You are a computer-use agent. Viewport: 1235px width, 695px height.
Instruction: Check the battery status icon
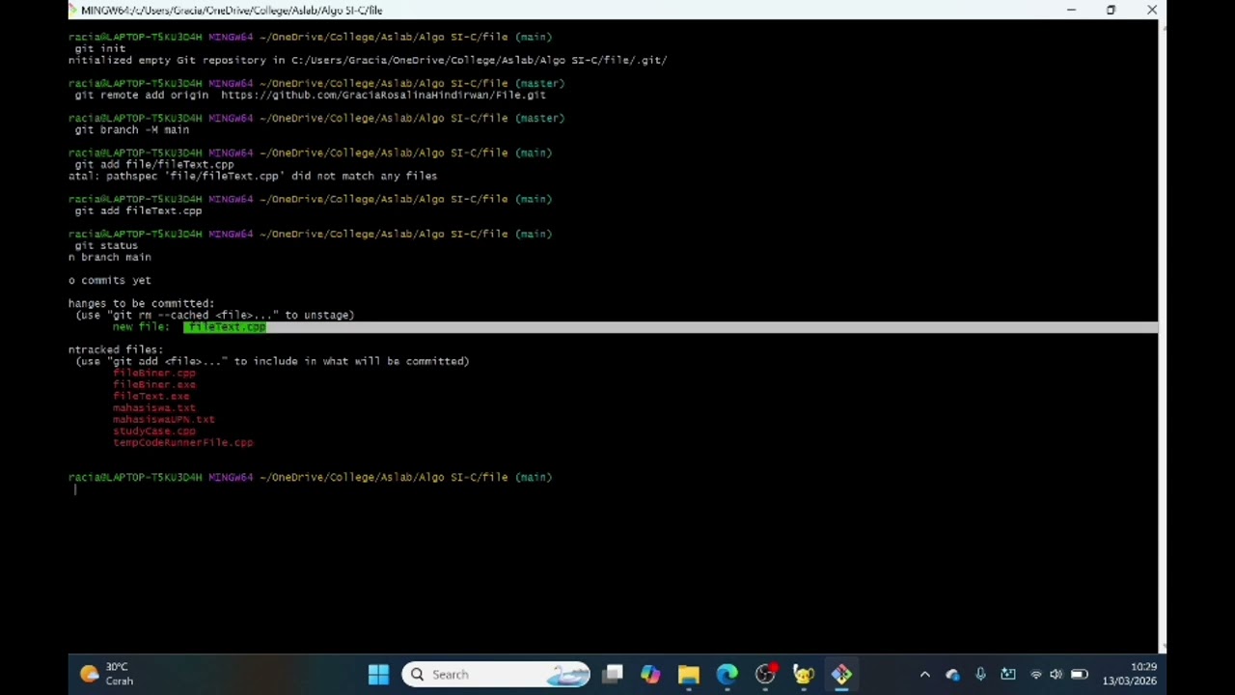(1079, 675)
